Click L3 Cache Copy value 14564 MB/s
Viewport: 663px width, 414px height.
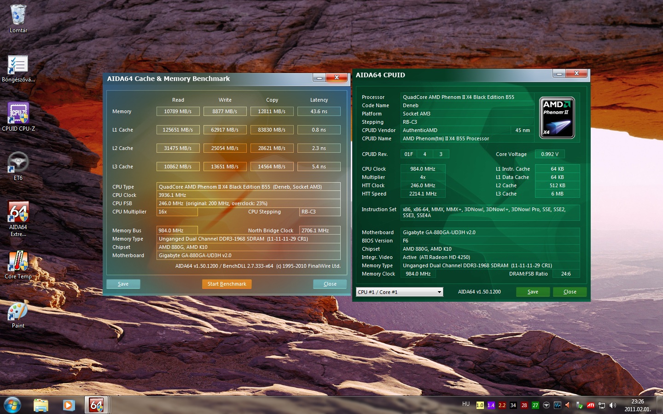pyautogui.click(x=272, y=167)
